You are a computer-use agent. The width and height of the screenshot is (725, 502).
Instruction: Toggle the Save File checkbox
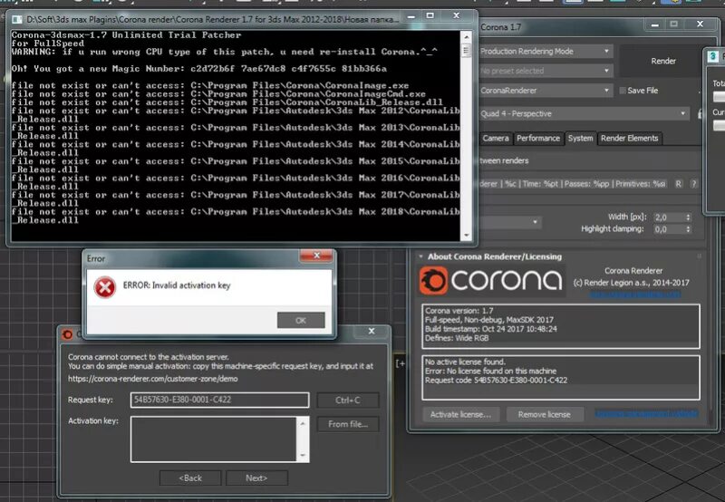pyautogui.click(x=623, y=91)
